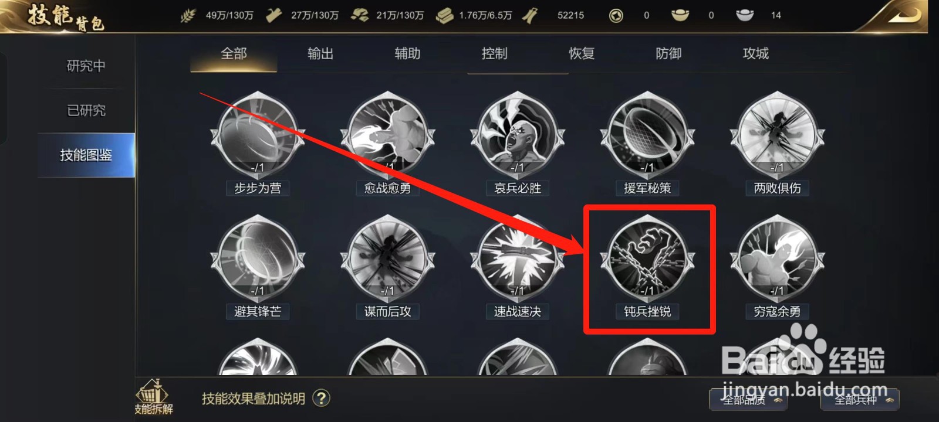Select the 速战速决 skill icon
Screen dimensions: 939x422
tap(517, 260)
